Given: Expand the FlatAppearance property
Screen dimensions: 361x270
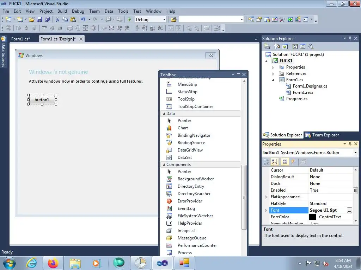Looking at the screenshot, I should (266, 197).
